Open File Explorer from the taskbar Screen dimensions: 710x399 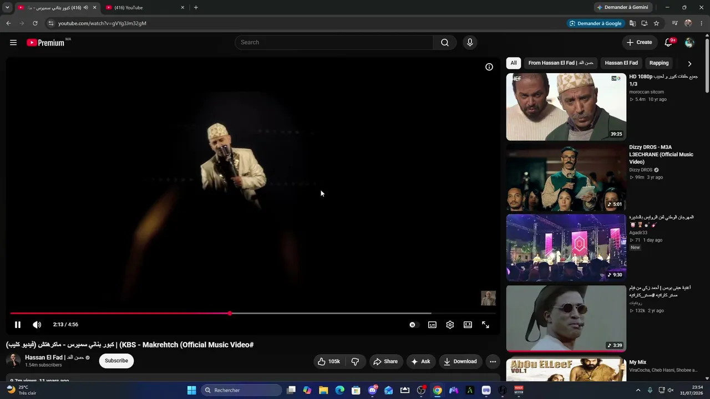pos(323,390)
